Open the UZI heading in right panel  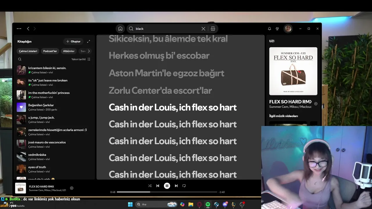pos(272,41)
